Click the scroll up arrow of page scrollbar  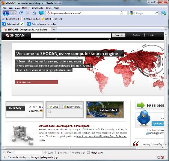166,34
